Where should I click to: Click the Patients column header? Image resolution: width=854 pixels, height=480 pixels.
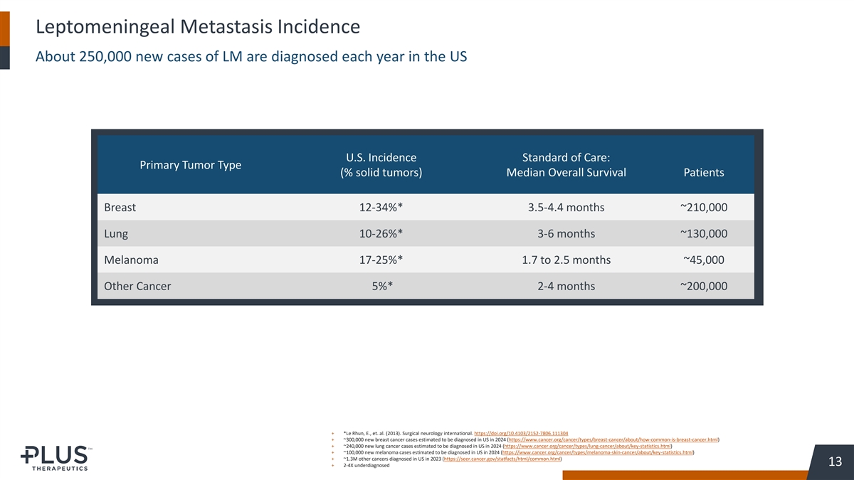[x=704, y=172]
